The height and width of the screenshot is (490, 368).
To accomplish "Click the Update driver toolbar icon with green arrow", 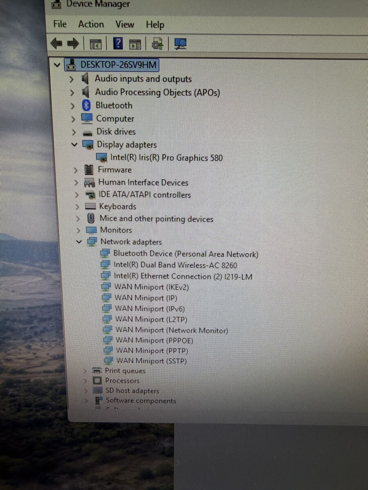I will pyautogui.click(x=157, y=43).
